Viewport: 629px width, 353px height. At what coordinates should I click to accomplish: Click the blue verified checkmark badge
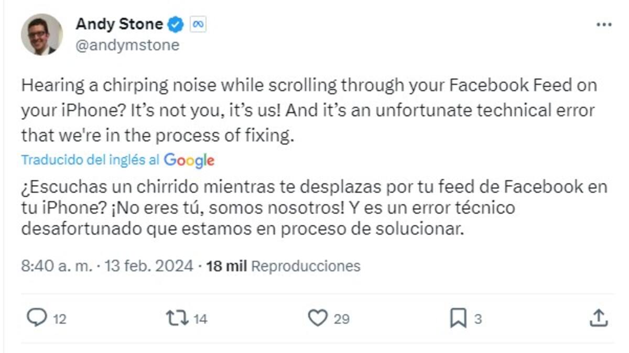click(x=175, y=24)
